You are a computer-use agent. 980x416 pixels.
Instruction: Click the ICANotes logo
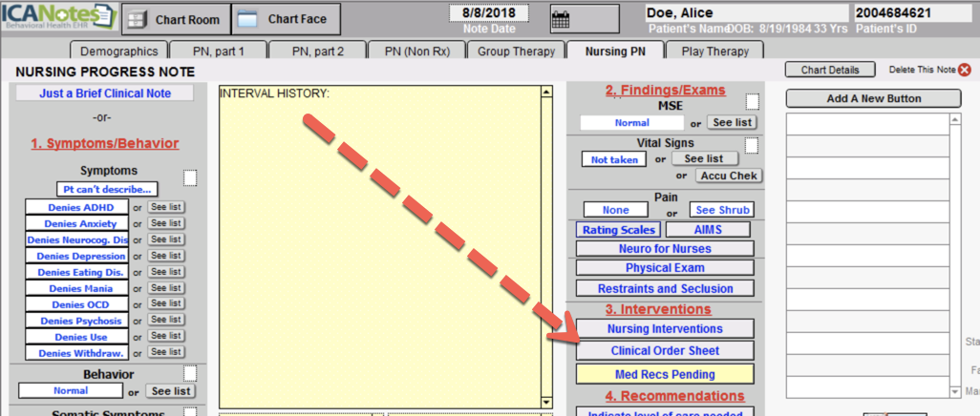tap(59, 19)
